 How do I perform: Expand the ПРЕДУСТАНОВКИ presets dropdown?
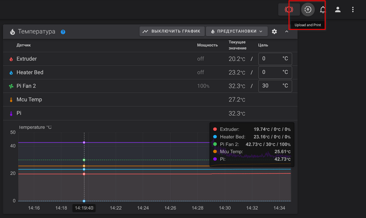[x=237, y=32]
